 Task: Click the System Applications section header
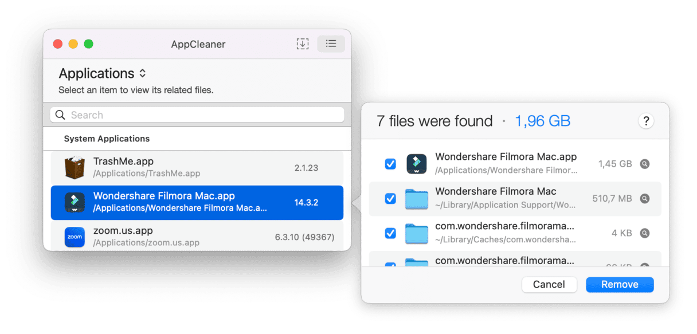(x=107, y=139)
